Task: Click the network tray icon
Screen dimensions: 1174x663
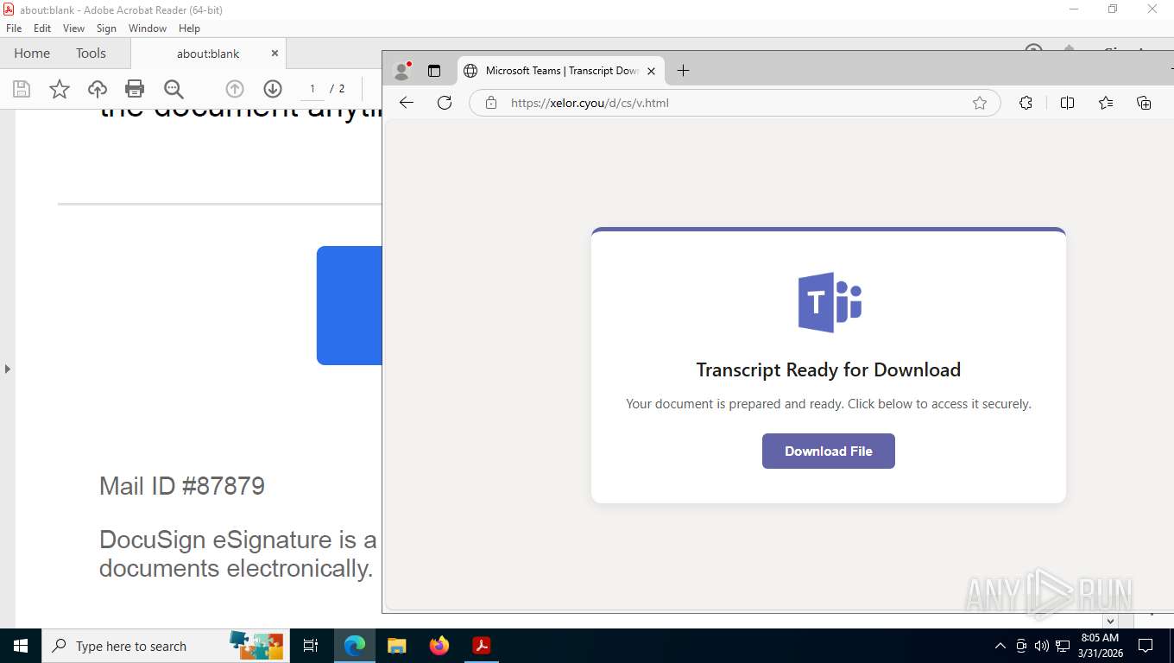Action: (x=1062, y=646)
